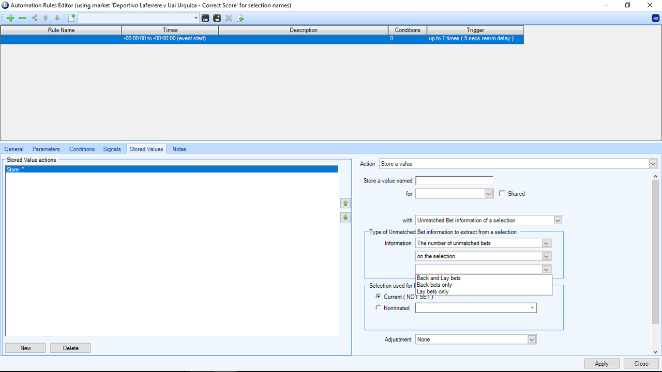Select the Current selection radio button
The height and width of the screenshot is (372, 662).
(379, 297)
